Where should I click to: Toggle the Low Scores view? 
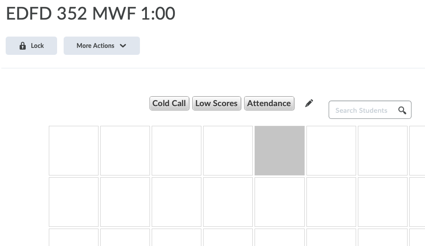[x=216, y=103]
